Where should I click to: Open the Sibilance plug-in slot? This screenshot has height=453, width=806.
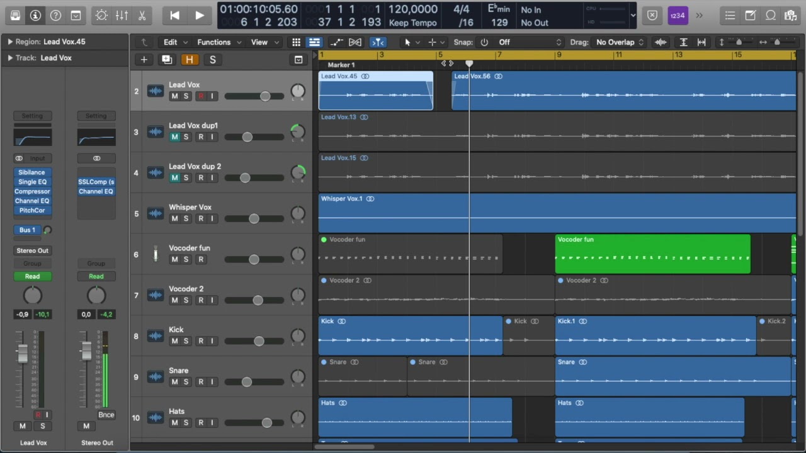32,172
